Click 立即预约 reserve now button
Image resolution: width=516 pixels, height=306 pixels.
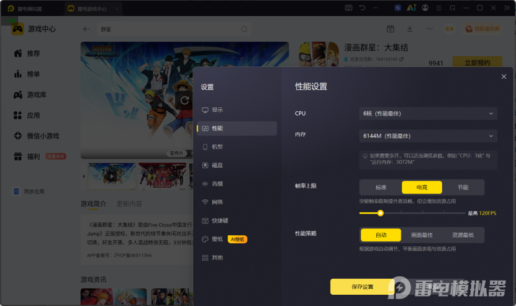click(x=477, y=63)
